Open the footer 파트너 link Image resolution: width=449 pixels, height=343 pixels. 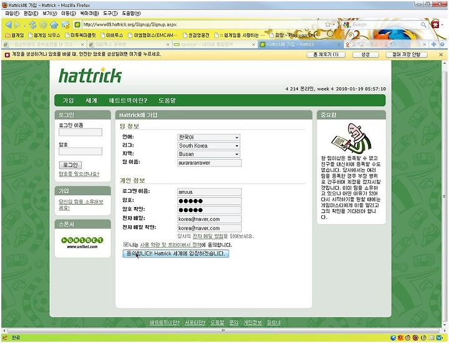coord(274,322)
